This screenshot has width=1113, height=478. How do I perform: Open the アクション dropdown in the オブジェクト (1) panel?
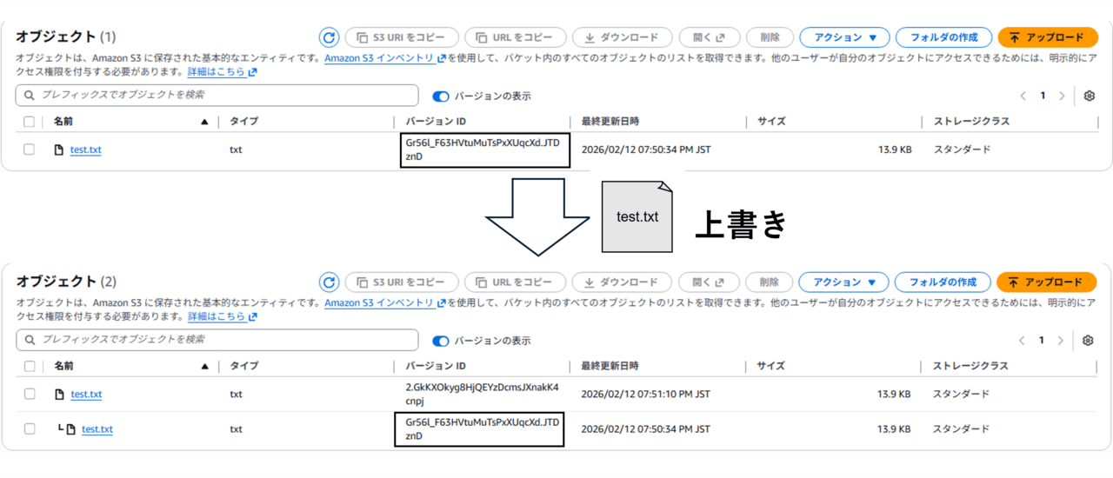844,37
